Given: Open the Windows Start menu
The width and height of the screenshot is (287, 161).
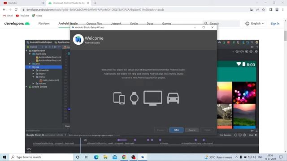Looking at the screenshot, I should point(4,157).
